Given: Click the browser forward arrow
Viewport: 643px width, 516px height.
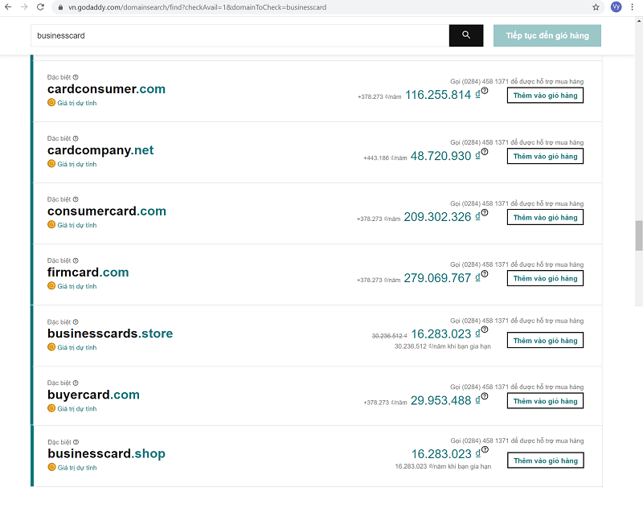Looking at the screenshot, I should pyautogui.click(x=24, y=7).
